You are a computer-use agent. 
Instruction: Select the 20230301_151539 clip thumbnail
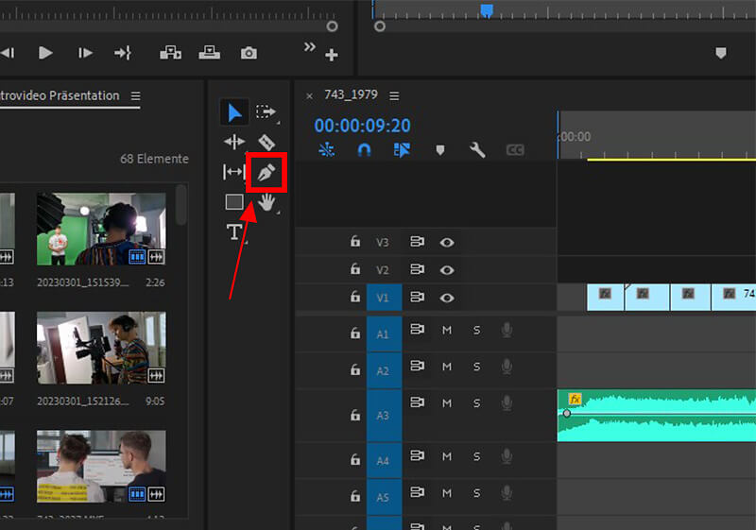[x=101, y=229]
